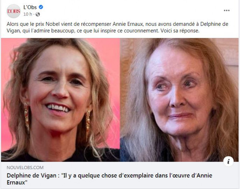Image resolution: width=240 pixels, height=189 pixels.
Task: Click the L'OBS round profile logo
Action: pos(14,11)
